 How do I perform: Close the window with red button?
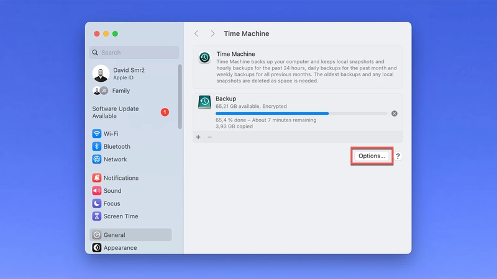(x=97, y=34)
